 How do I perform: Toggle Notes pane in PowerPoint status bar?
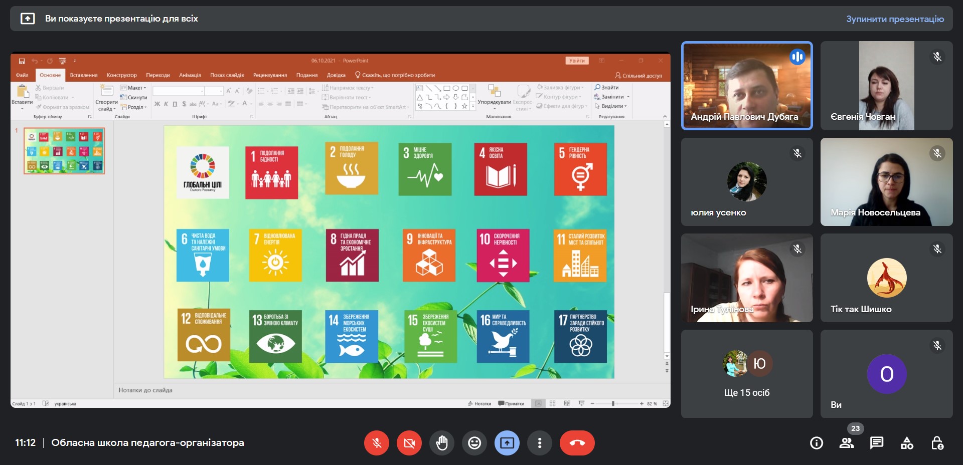coord(479,403)
